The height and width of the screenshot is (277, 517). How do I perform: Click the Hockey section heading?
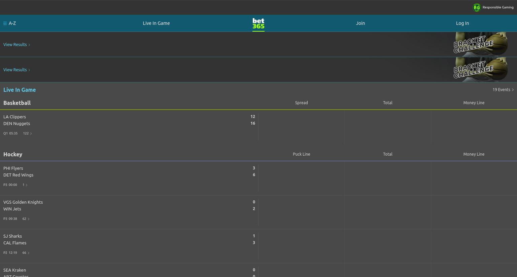pos(13,154)
